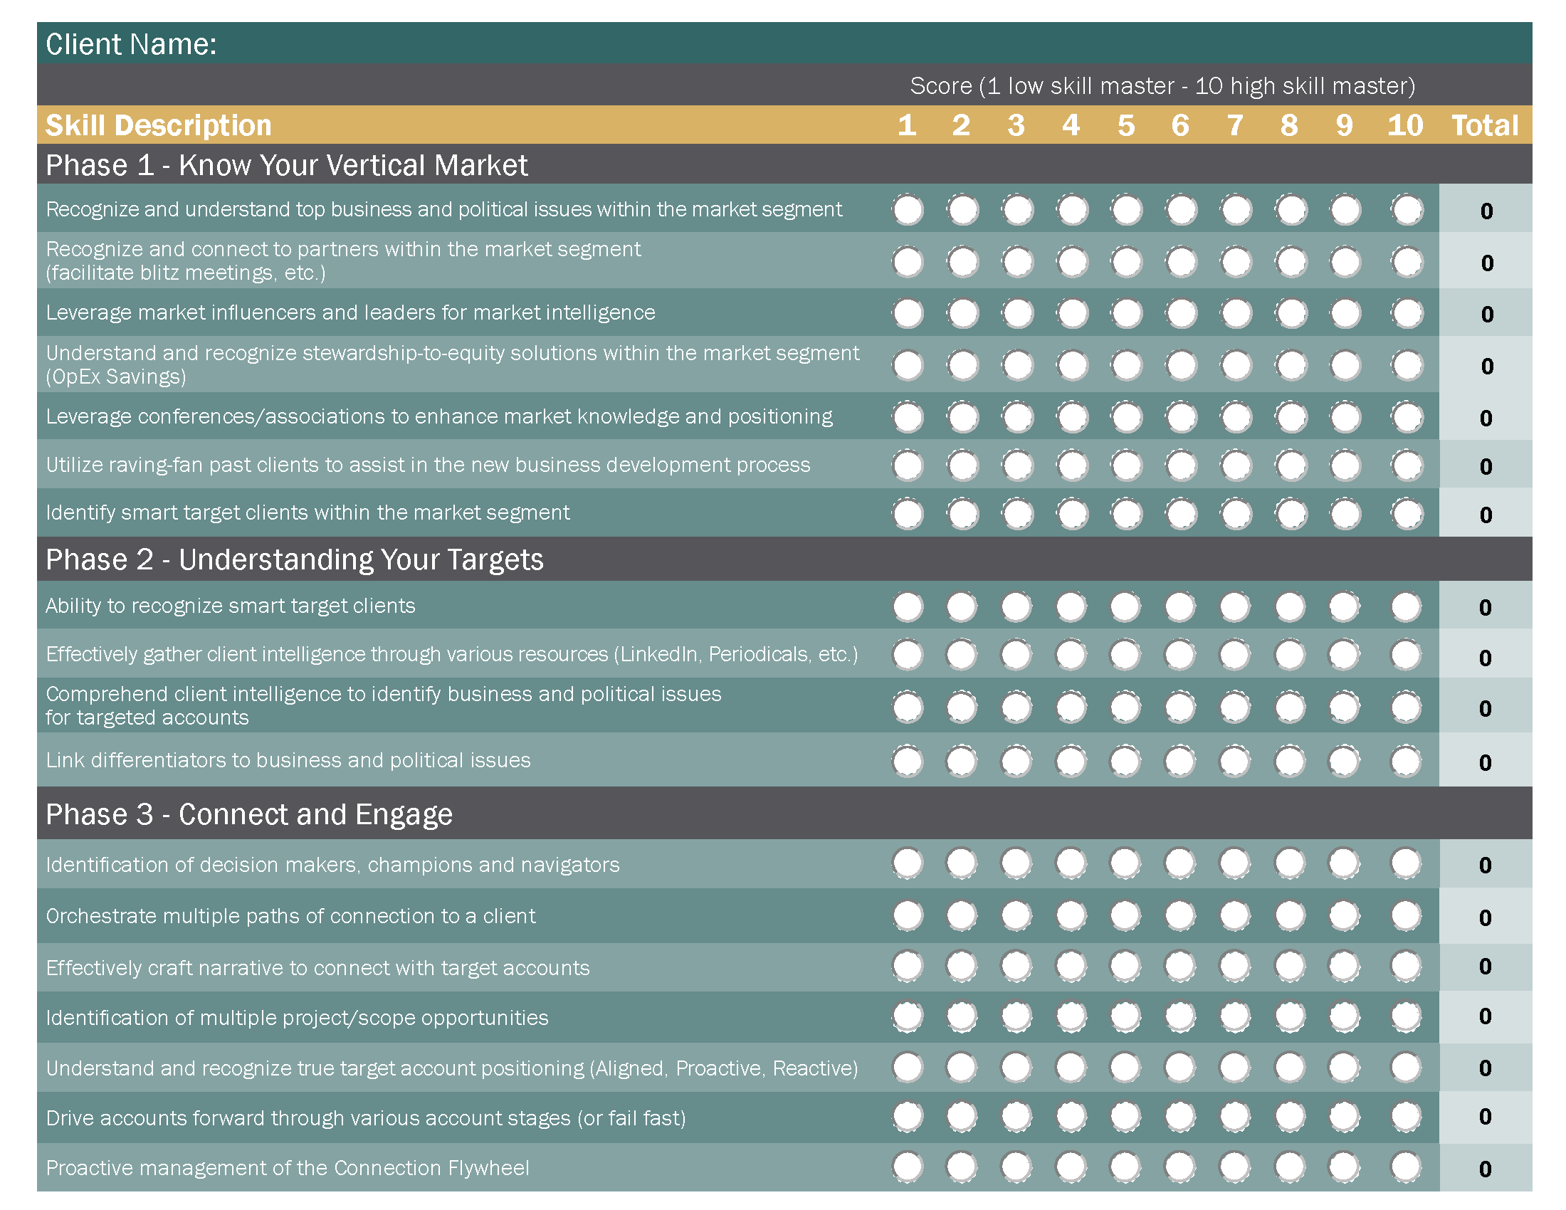The image size is (1566, 1210).
Task: Select score 5 for 'Recognize and connect to partners' row
Action: (1127, 262)
